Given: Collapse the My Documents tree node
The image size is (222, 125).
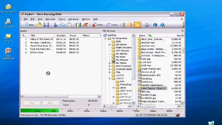Looking at the screenshot, I should coord(105,39).
